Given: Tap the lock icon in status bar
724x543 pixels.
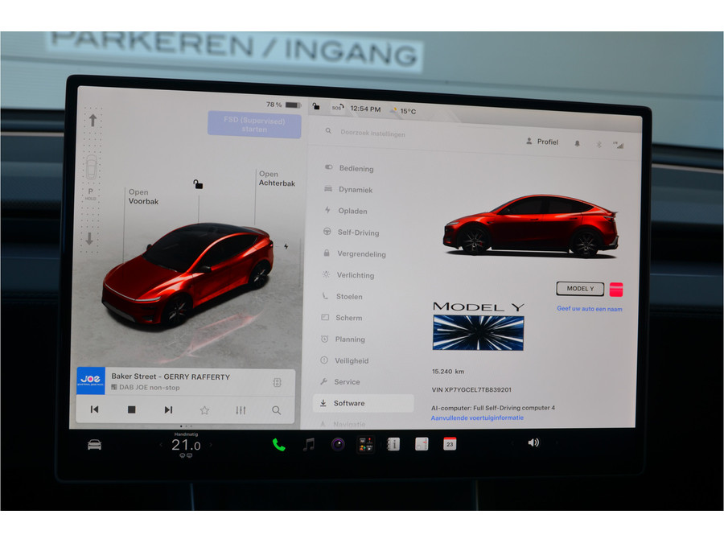Looking at the screenshot, I should click(x=316, y=106).
